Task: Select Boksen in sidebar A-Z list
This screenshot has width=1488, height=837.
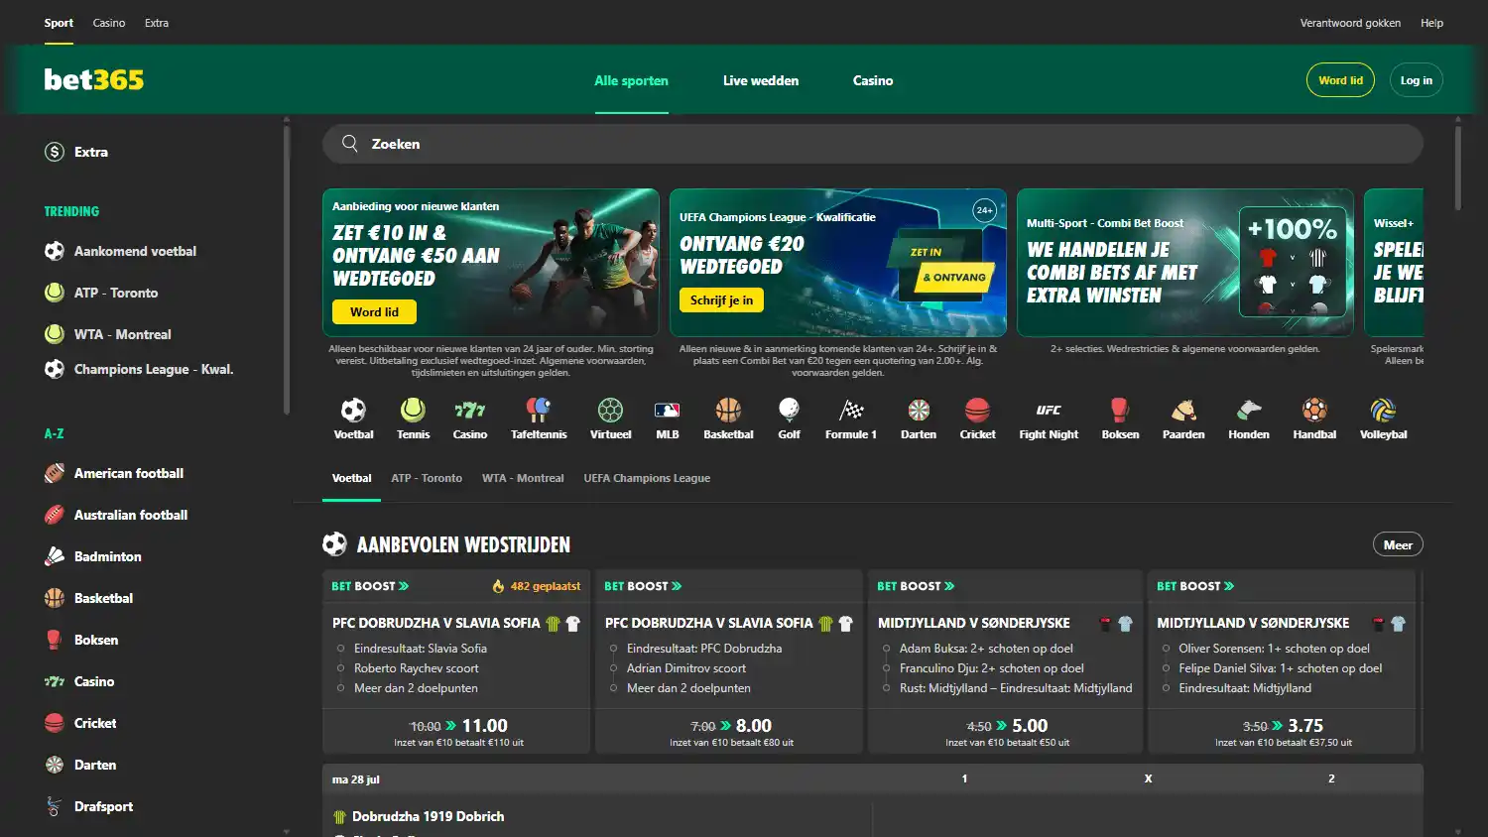Action: coord(81,640)
